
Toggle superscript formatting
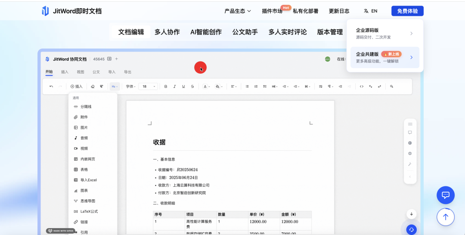tap(379, 87)
